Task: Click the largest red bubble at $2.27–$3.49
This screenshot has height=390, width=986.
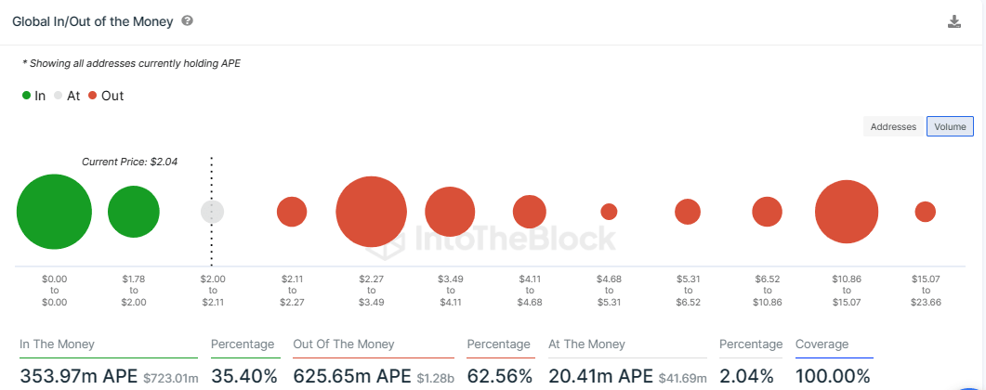Action: tap(371, 212)
